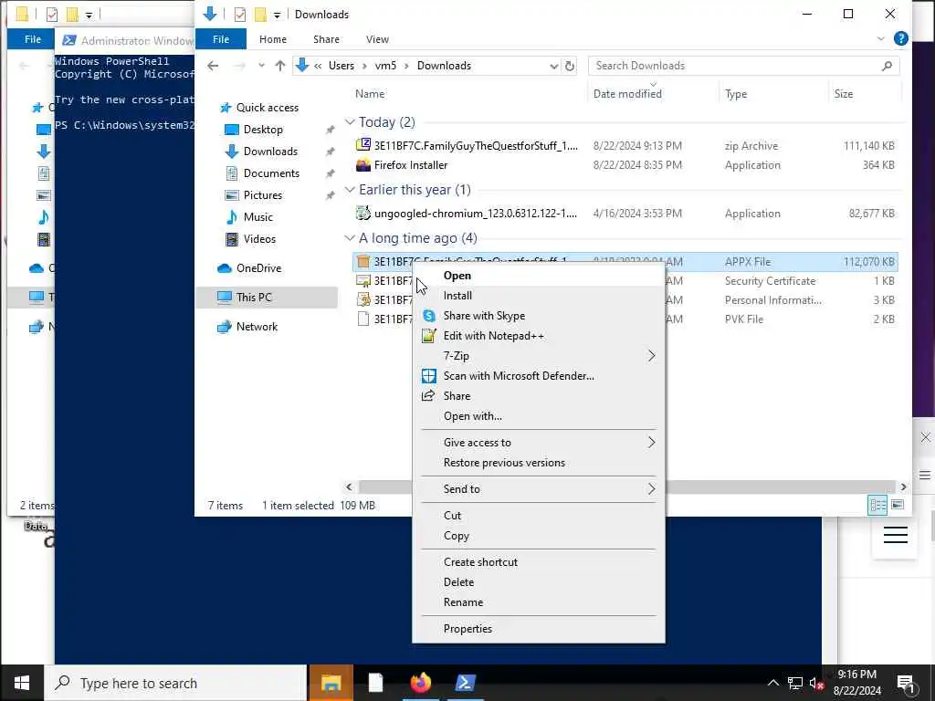Collapse the A long time ago group
Viewport: 935px width, 701px height.
pos(350,238)
